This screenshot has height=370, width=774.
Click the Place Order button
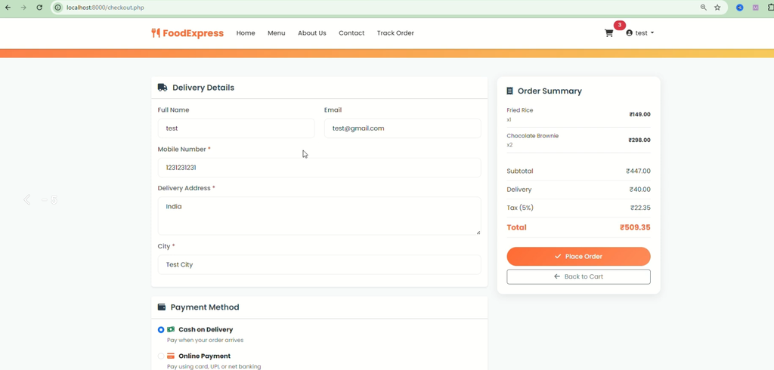578,257
